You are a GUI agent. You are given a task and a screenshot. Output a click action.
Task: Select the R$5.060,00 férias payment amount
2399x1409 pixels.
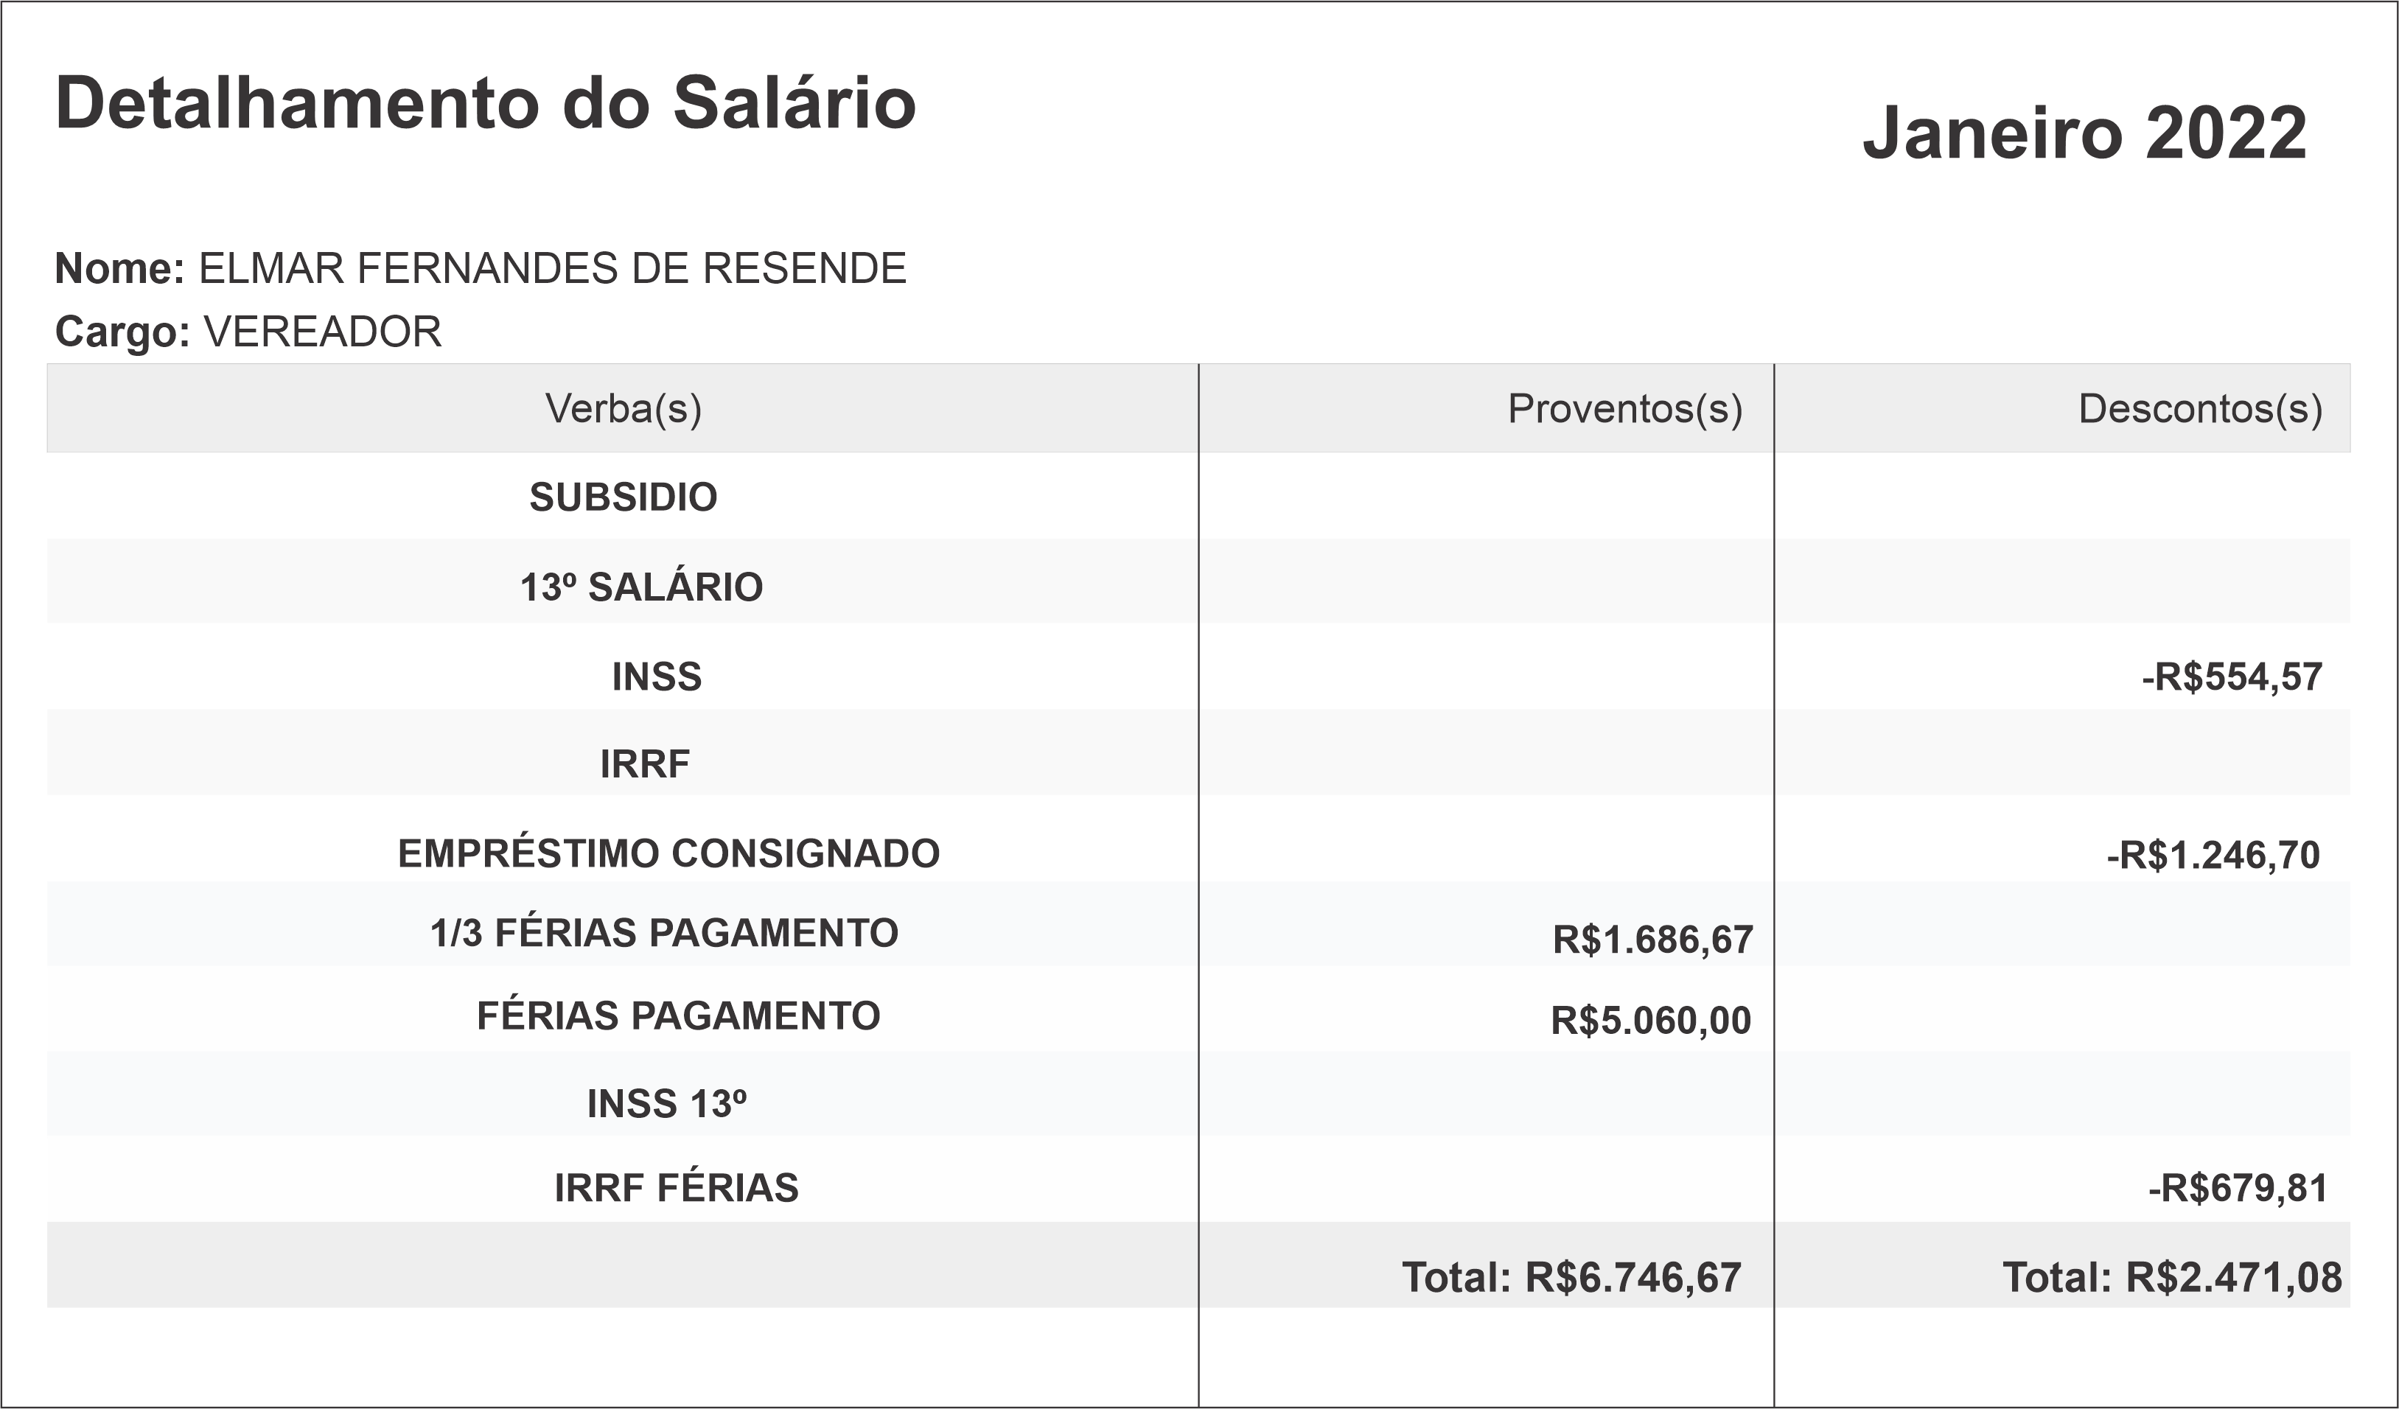click(x=1651, y=1021)
